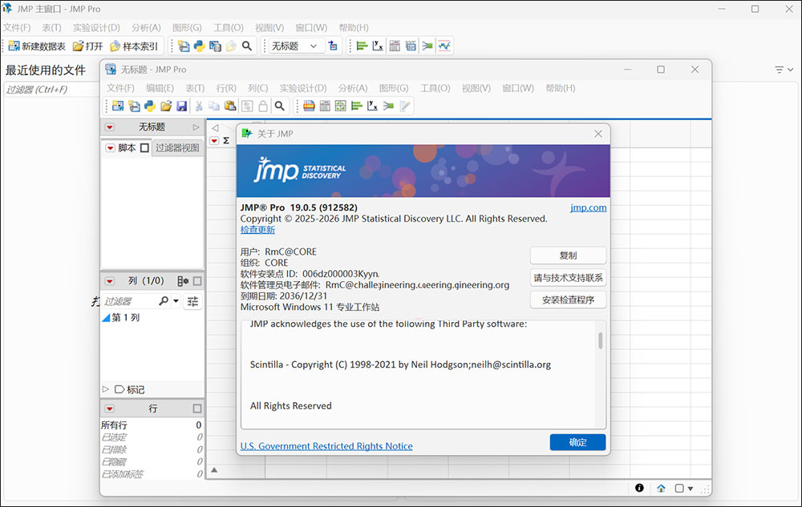Click the copy icon in 无标题 toolbar
802x507 pixels.
coord(214,106)
